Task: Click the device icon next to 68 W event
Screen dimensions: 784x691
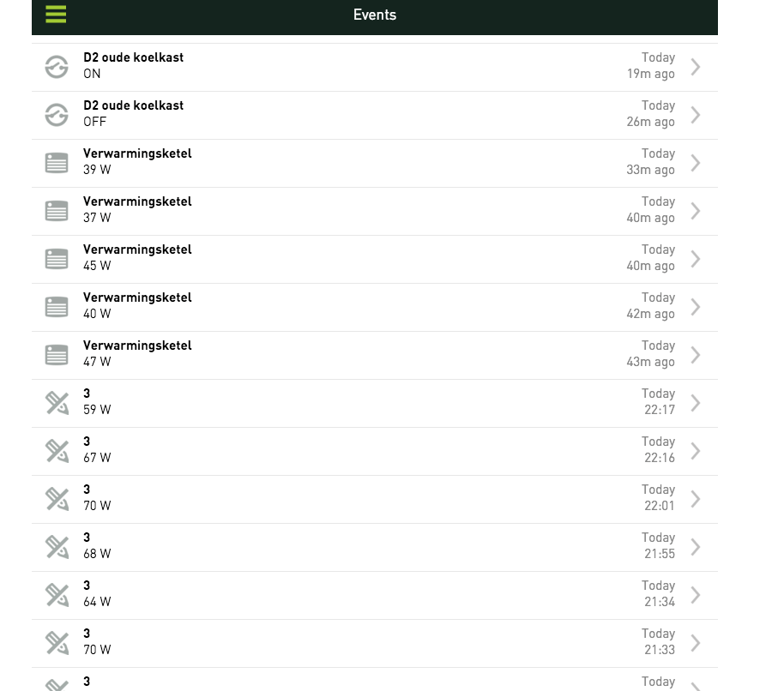Action: point(57,547)
